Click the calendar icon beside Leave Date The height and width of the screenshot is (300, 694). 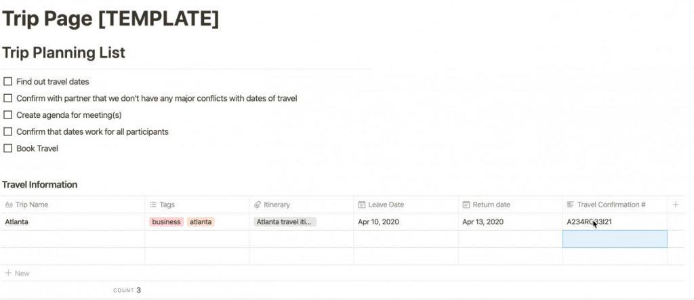tap(362, 205)
